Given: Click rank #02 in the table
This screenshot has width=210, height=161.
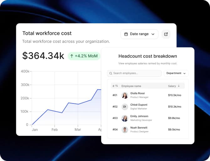Looking at the screenshot, I should click(x=115, y=107).
